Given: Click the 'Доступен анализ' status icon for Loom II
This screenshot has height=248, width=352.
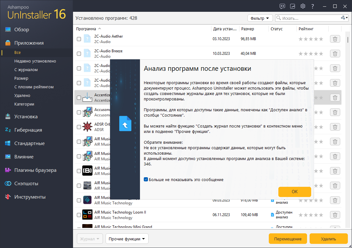Looking at the screenshot, I should tap(272, 215).
